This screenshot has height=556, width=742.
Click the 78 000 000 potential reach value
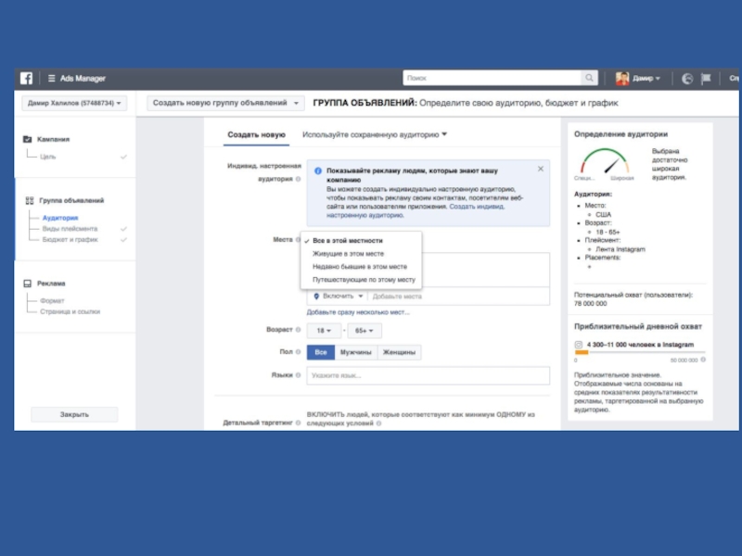coord(591,304)
